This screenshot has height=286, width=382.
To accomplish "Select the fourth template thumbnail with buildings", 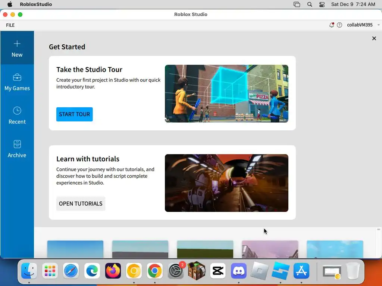I will pyautogui.click(x=270, y=249).
